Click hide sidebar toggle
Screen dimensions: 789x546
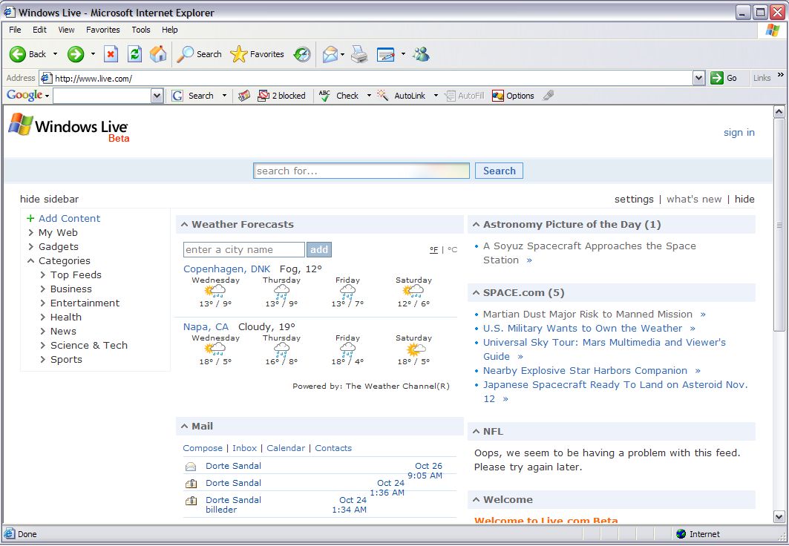coord(49,199)
